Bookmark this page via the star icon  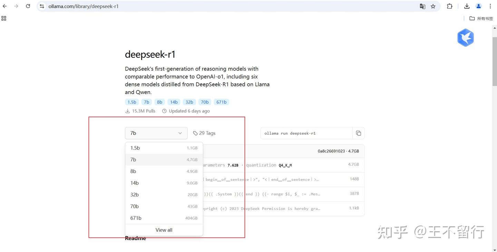pos(433,6)
